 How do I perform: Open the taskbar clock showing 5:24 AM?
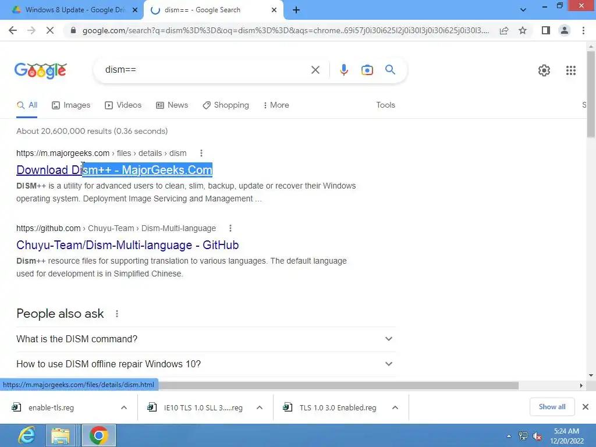[566, 436]
